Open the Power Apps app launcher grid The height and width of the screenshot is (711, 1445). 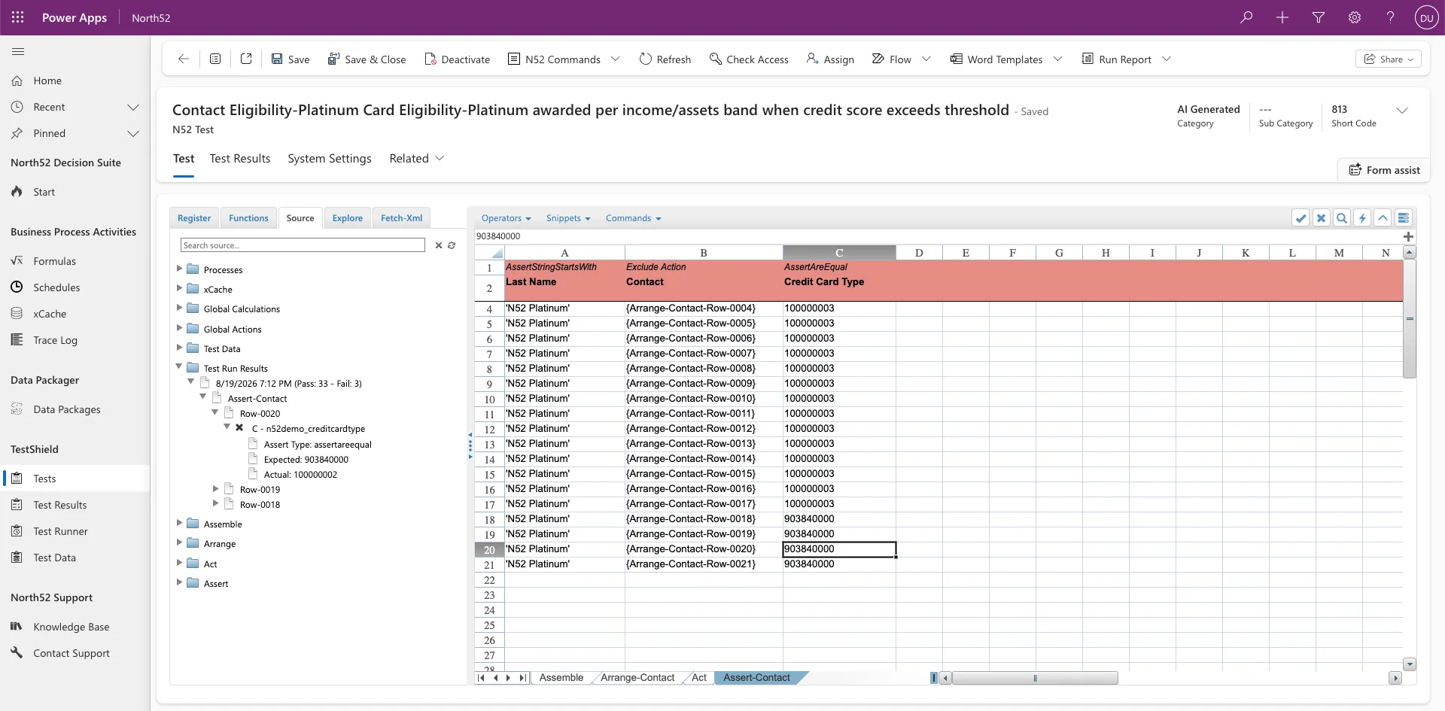[x=18, y=17]
